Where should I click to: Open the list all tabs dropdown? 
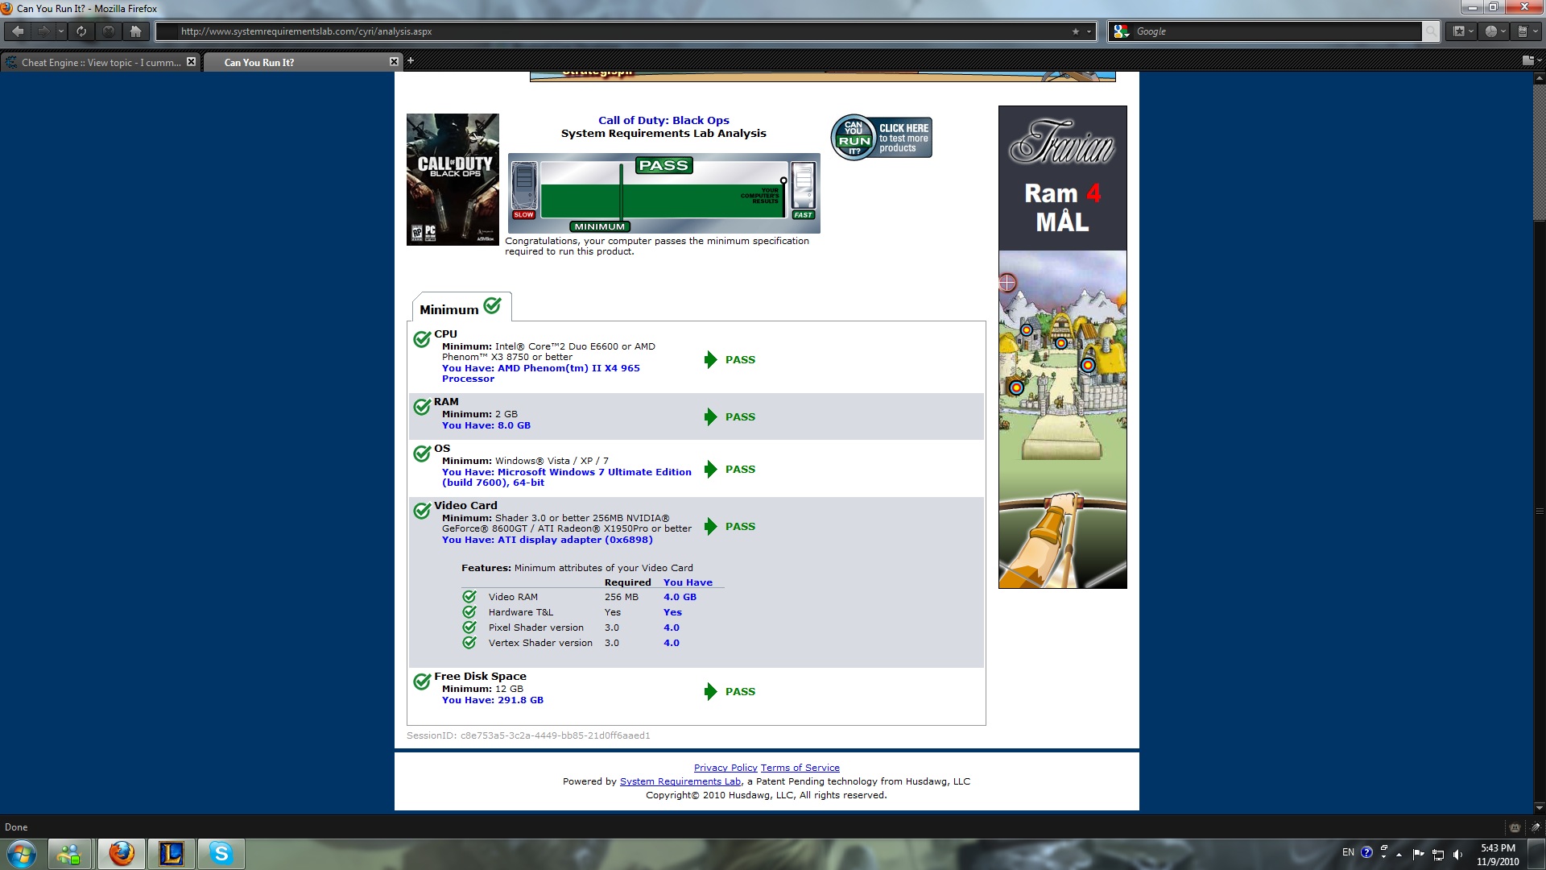tap(1528, 60)
